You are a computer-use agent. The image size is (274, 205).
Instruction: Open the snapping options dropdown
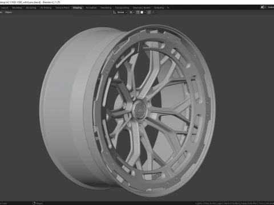click(143, 13)
